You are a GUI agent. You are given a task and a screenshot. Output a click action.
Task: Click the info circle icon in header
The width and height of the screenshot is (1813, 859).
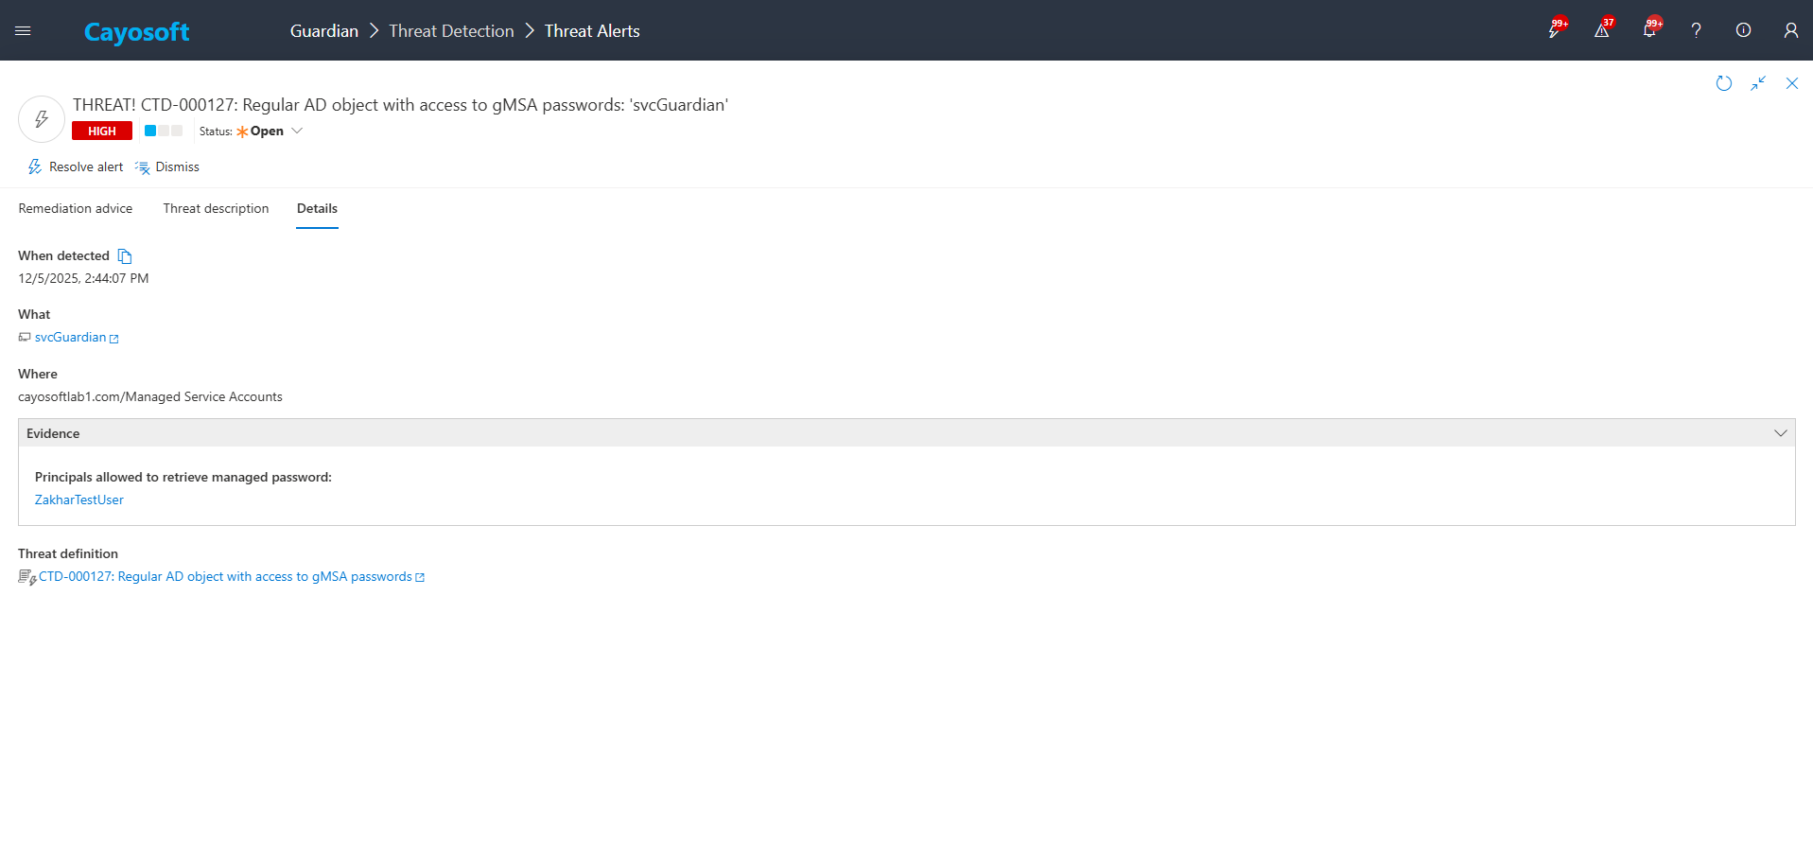coord(1743,30)
